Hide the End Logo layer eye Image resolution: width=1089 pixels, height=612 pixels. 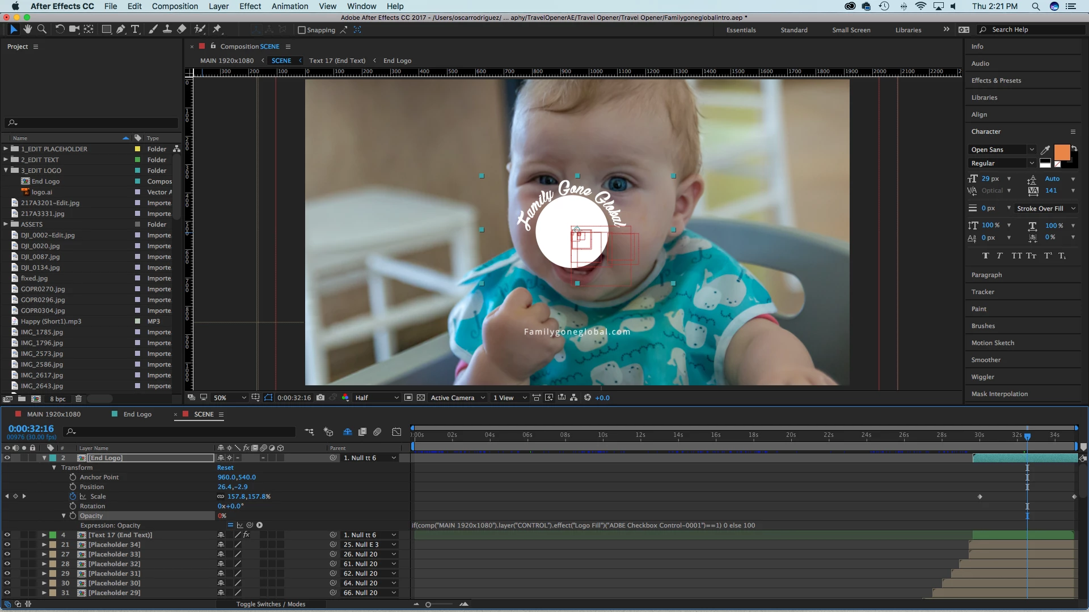coord(7,458)
